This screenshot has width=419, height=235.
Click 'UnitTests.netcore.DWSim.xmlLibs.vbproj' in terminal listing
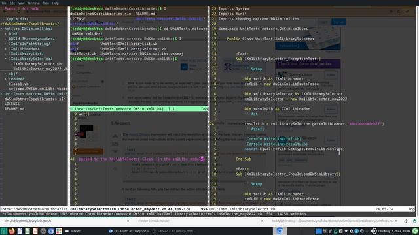tap(142, 54)
